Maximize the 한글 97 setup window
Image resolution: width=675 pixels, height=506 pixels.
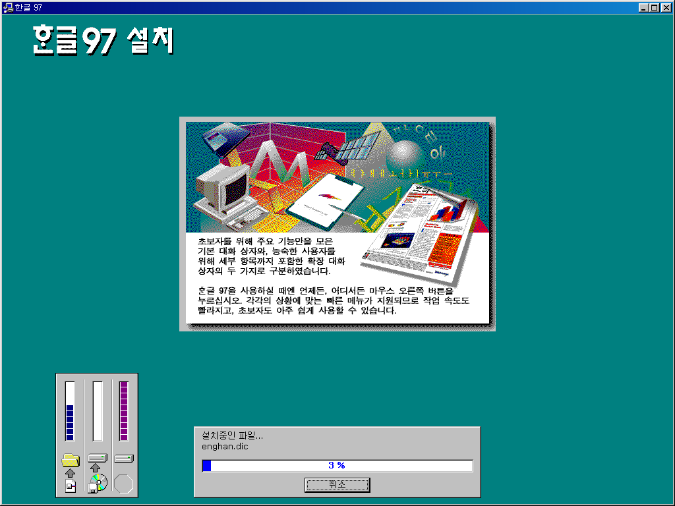(x=654, y=7)
